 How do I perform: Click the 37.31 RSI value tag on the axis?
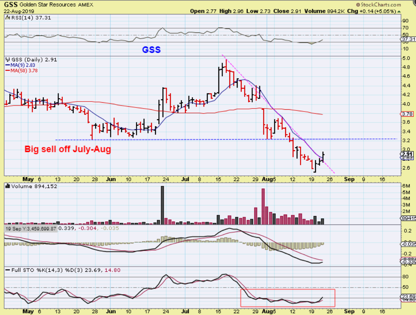tap(408, 39)
